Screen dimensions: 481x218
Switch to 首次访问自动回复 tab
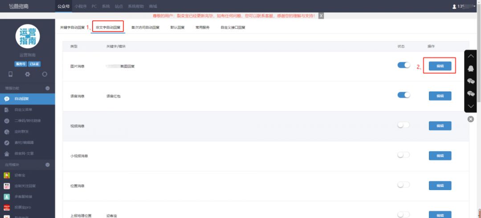click(145, 28)
